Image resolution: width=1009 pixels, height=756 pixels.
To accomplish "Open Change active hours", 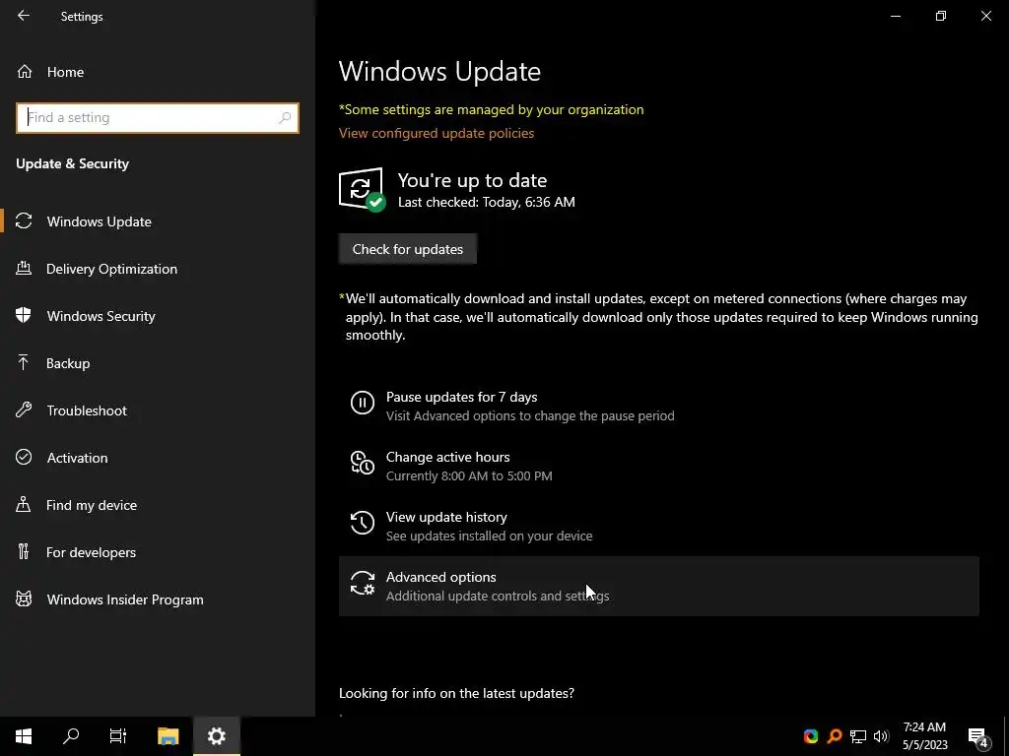I will pyautogui.click(x=659, y=466).
